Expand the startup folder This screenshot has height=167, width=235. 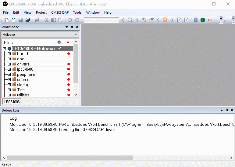tap(9, 85)
